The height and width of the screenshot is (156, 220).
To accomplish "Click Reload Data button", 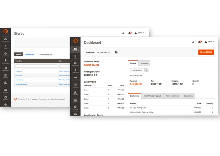I will (206, 52).
